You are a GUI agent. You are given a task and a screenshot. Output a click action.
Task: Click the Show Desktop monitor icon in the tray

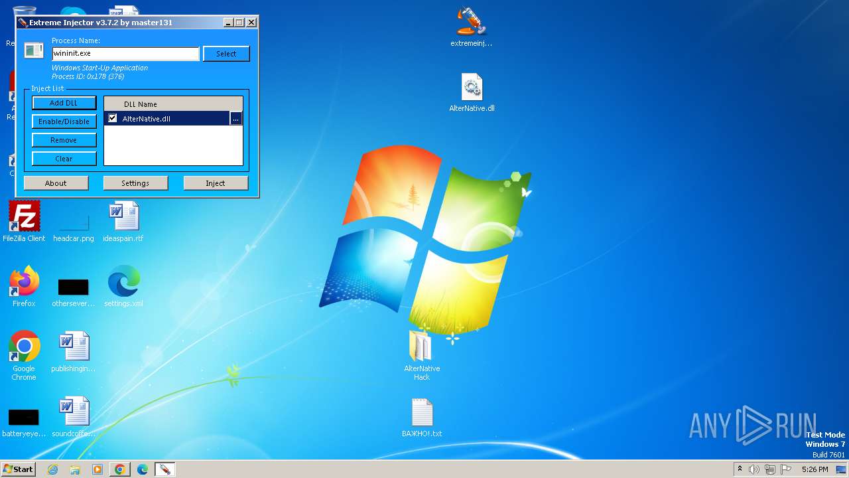tap(841, 469)
